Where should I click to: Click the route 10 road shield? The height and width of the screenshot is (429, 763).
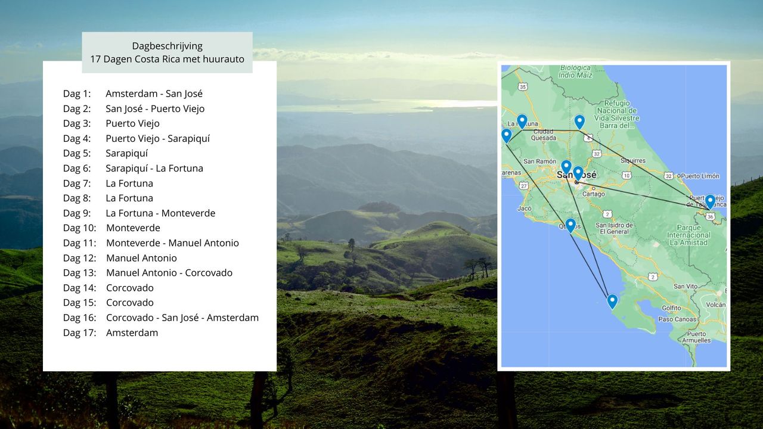point(626,175)
